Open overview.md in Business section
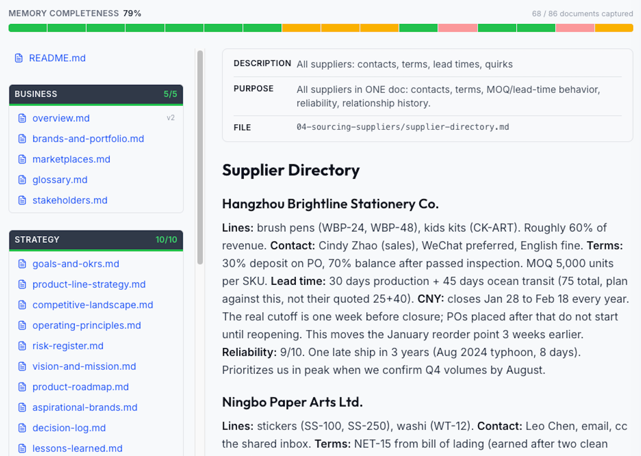Image resolution: width=641 pixels, height=456 pixels. [x=61, y=118]
